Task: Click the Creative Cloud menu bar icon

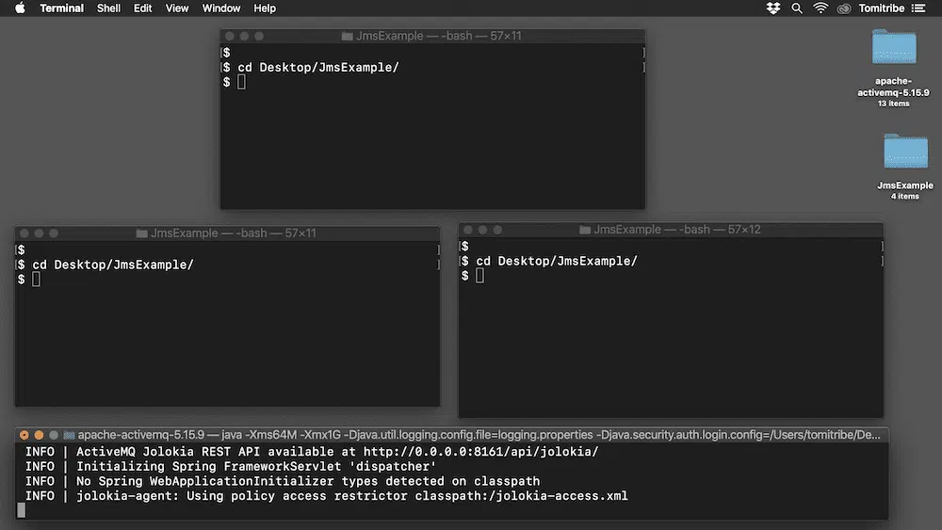Action: coord(844,8)
